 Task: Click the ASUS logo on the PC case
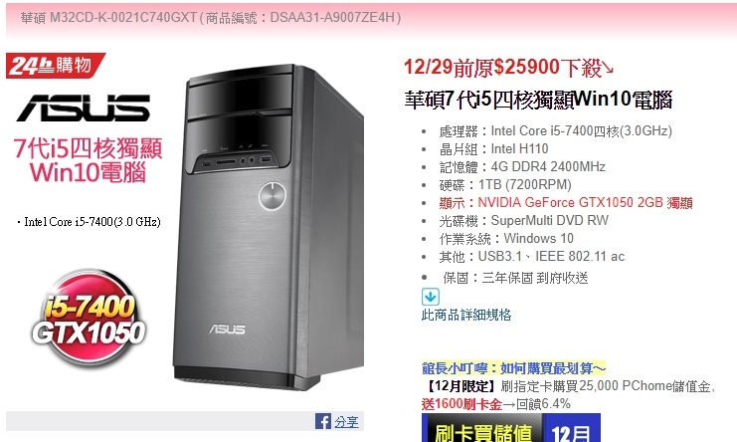click(227, 330)
